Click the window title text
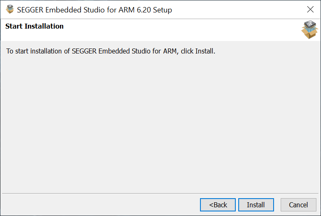 tap(94, 10)
